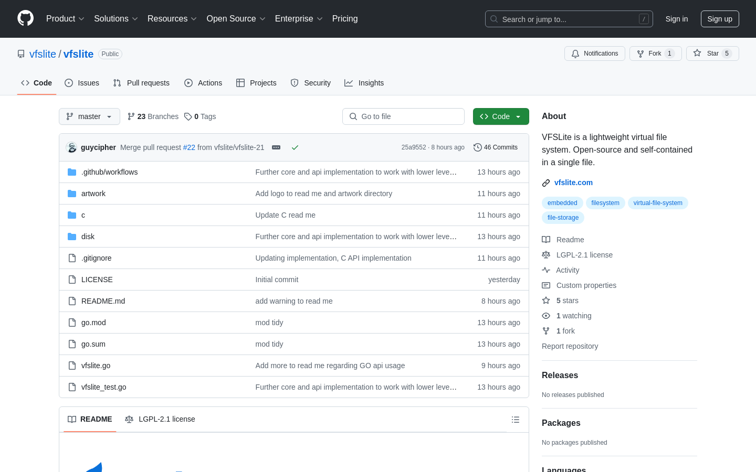View 0 Tags
756x472 pixels.
(200, 116)
